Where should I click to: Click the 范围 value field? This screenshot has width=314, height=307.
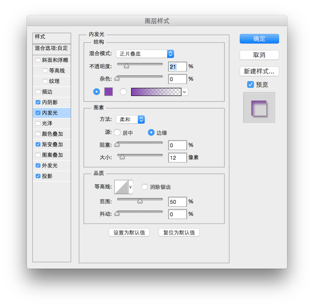(178, 202)
